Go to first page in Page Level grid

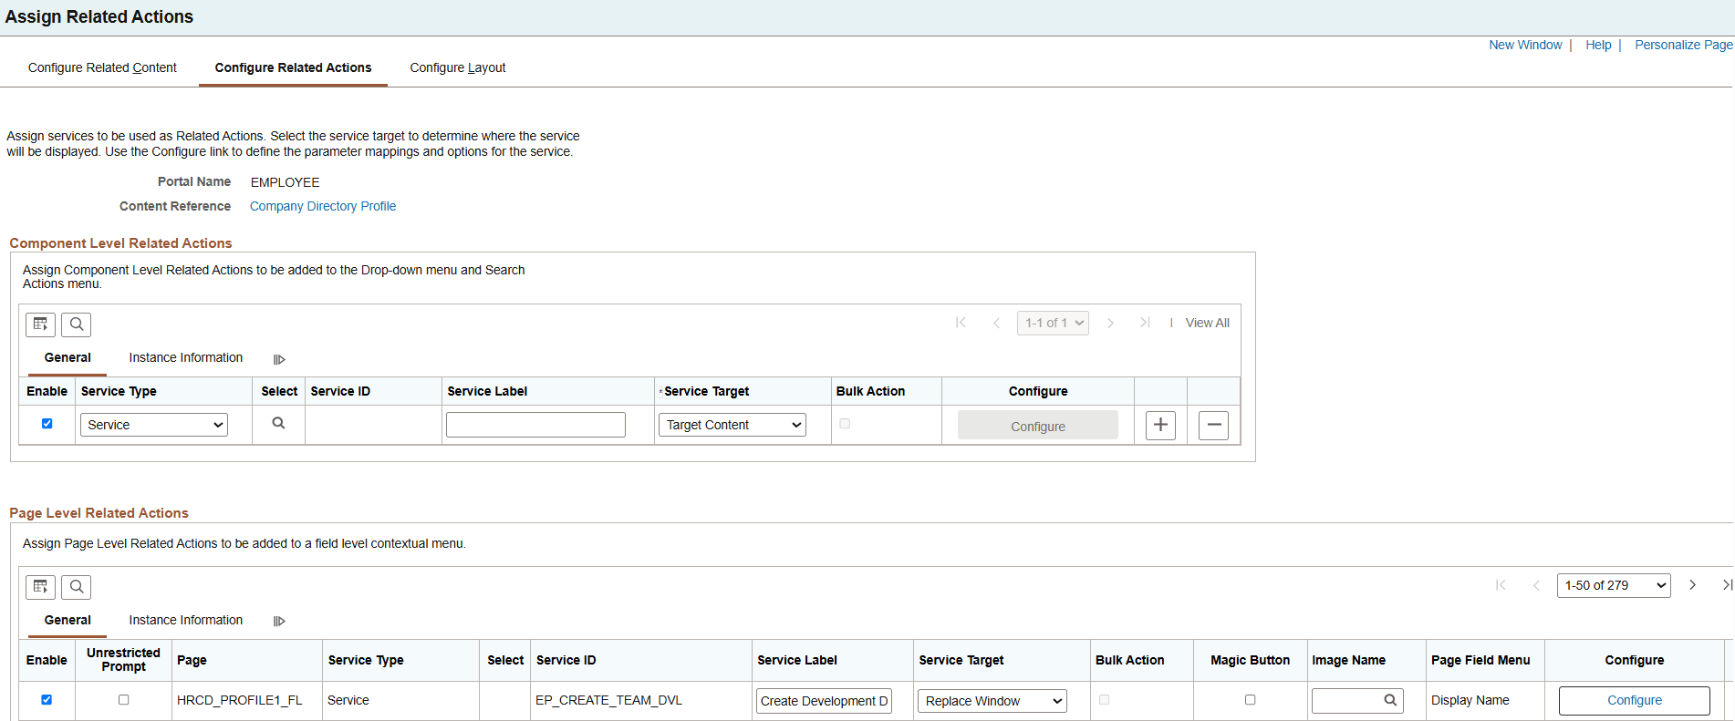(1501, 585)
